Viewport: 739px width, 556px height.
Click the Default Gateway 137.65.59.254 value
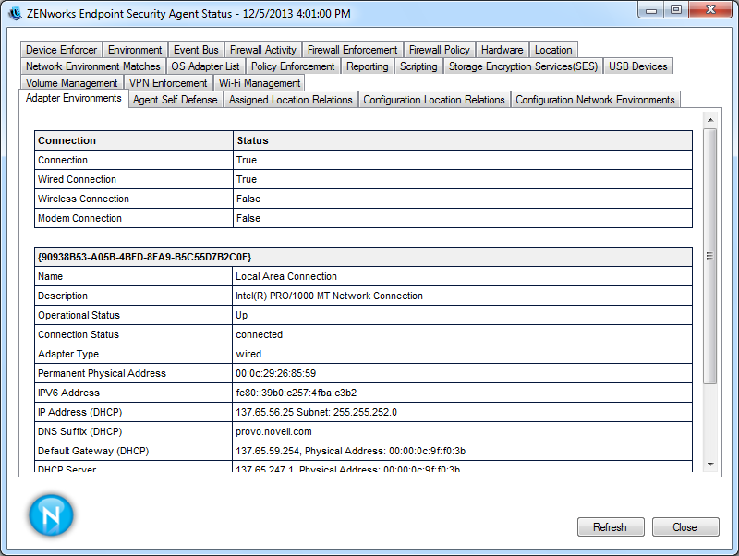pyautogui.click(x=350, y=451)
